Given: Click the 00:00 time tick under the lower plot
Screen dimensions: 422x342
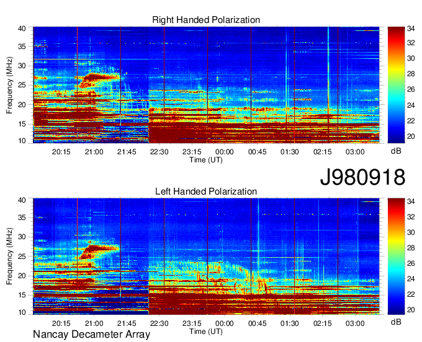Looking at the screenshot, I should click(225, 323).
